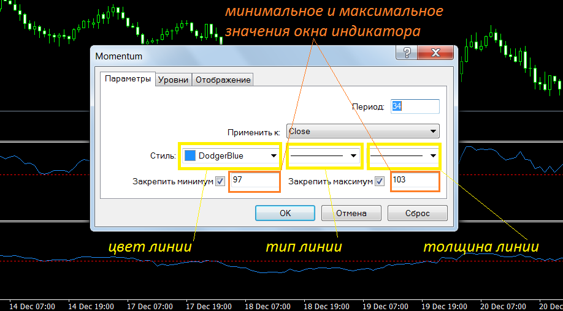Open the line type dropdown

pos(353,155)
